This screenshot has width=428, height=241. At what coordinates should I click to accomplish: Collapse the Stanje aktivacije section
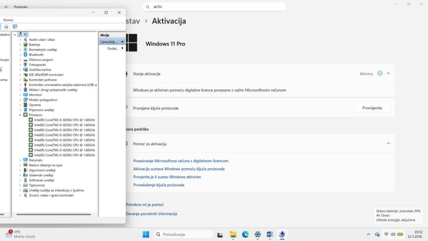click(x=388, y=74)
